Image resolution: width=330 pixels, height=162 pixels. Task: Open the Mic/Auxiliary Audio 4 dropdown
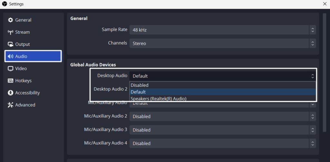pos(222,143)
